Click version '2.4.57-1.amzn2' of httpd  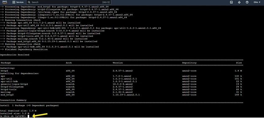pyautogui.click(x=123, y=71)
